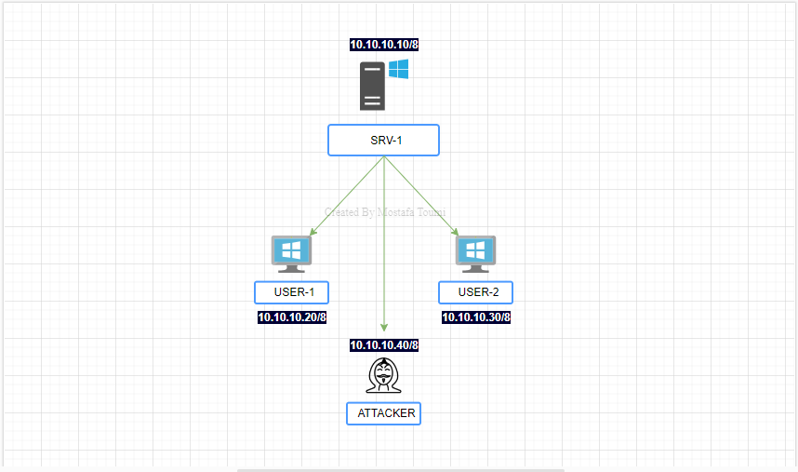The width and height of the screenshot is (798, 472).
Task: Click the 10.10.10.20/8 IP address label
Action: tap(291, 317)
